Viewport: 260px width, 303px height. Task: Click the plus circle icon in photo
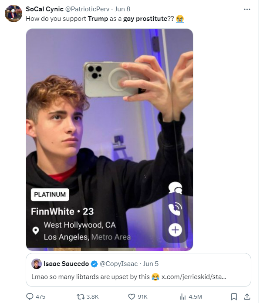[175, 230]
